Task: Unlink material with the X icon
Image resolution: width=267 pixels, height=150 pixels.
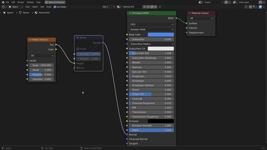Action: pos(156,7)
